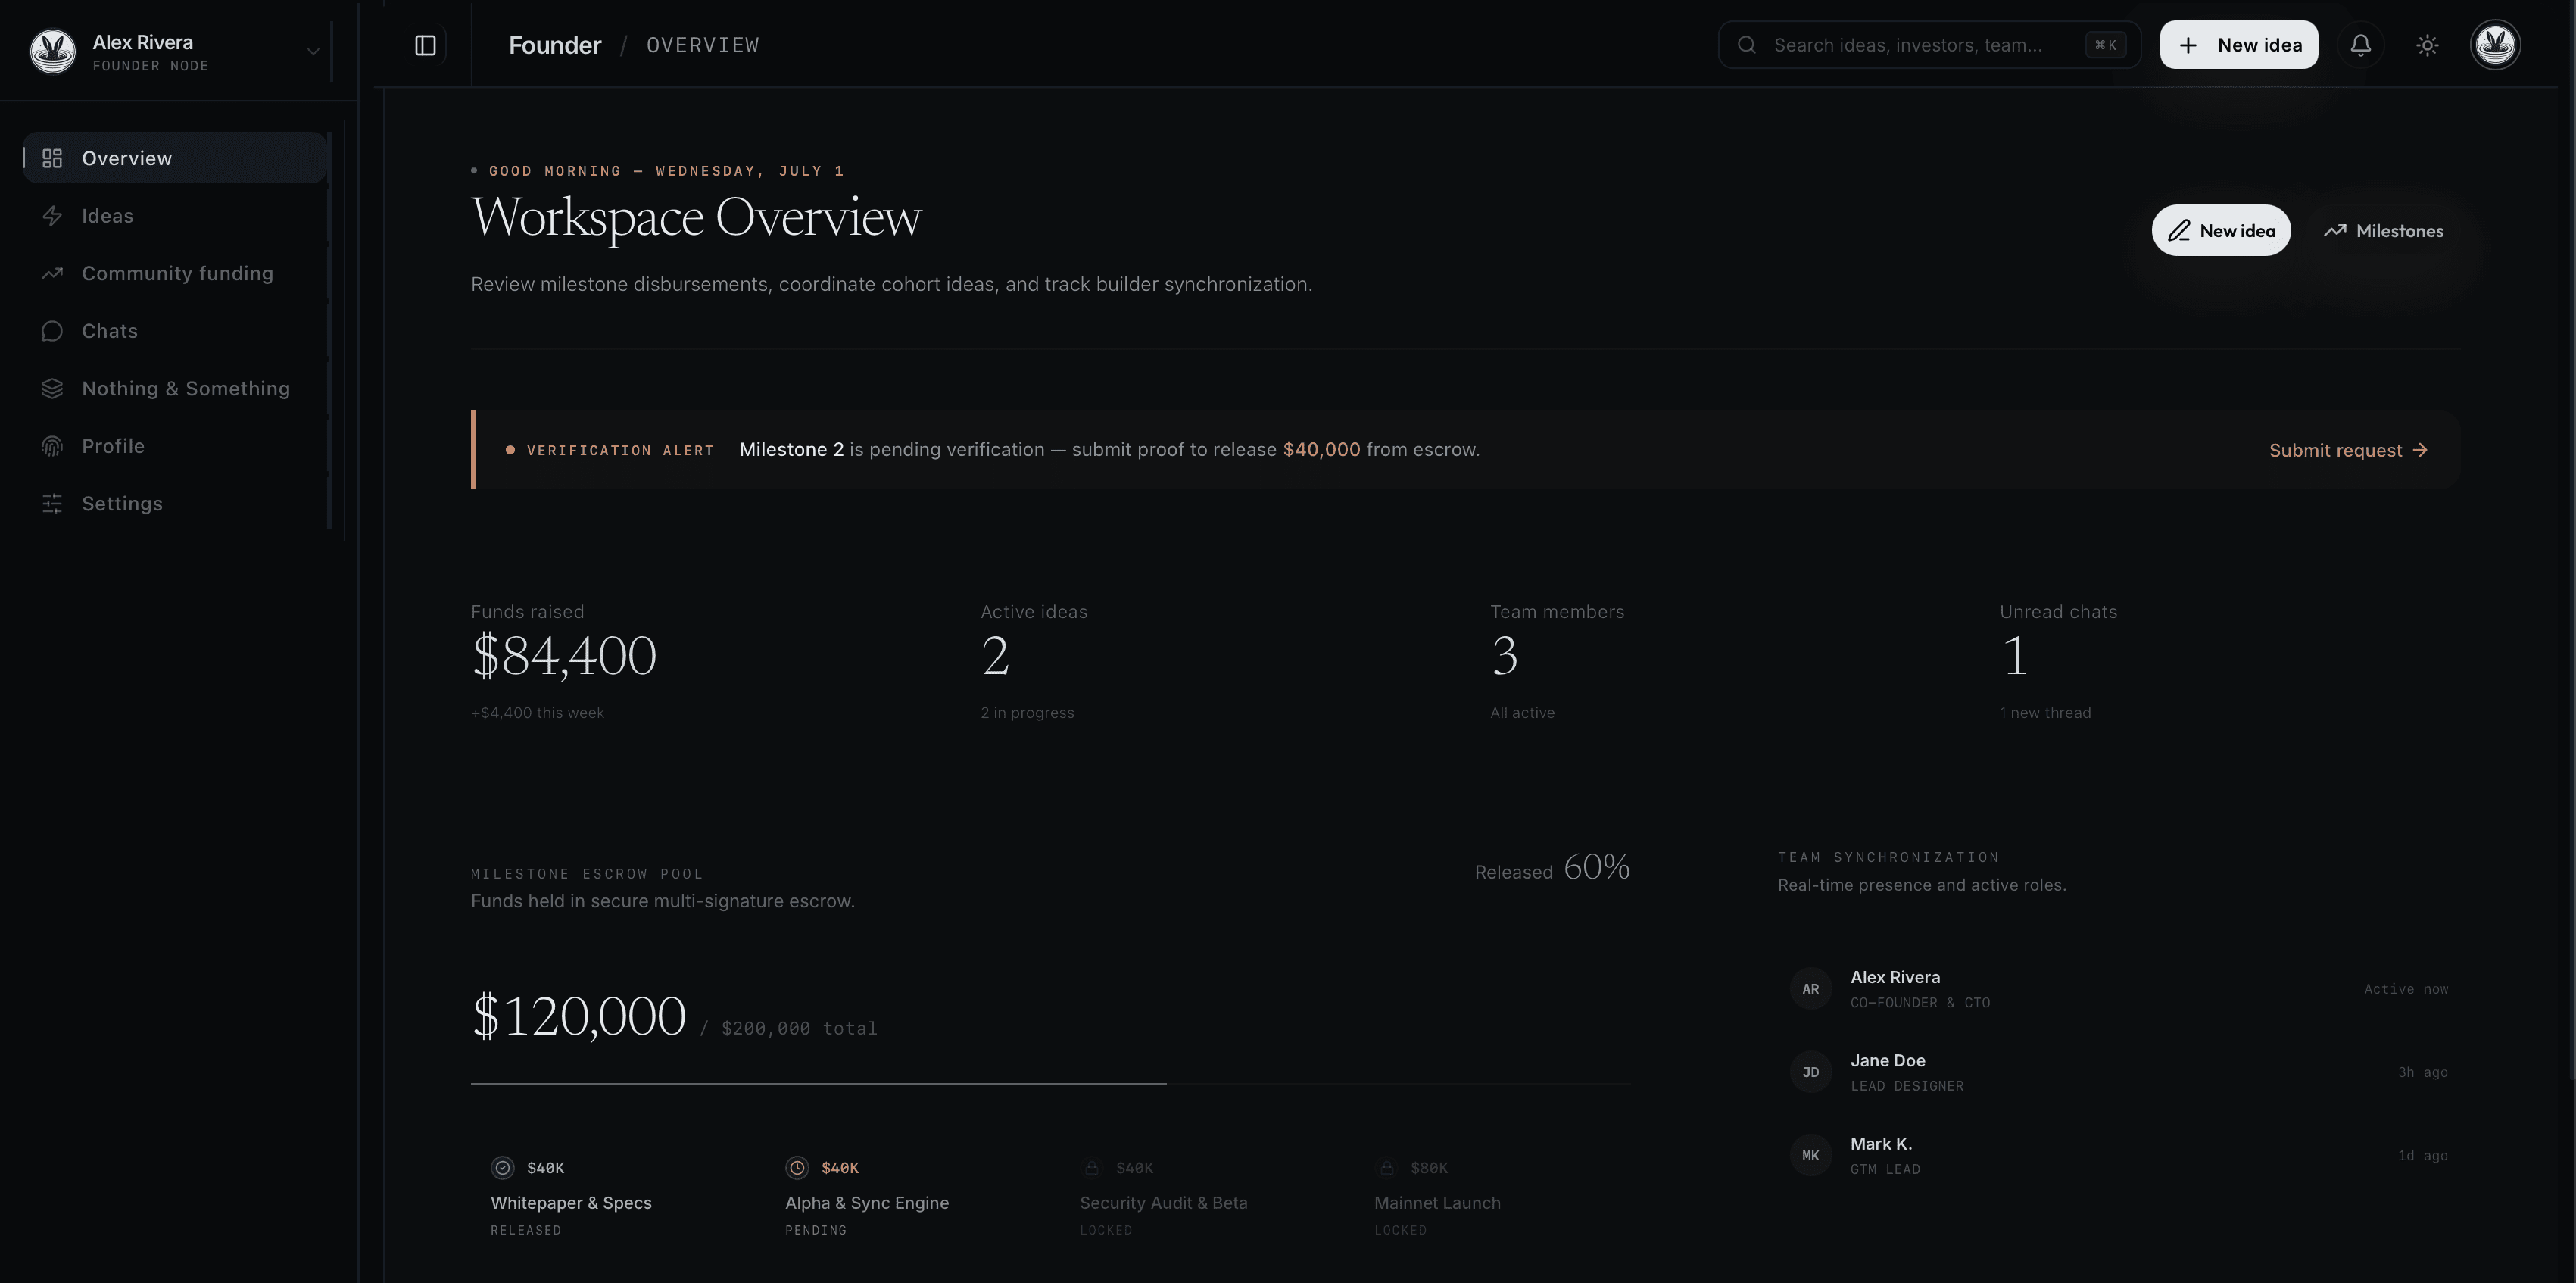This screenshot has height=1283, width=2576.
Task: Open user avatar menu in top right
Action: [2495, 45]
